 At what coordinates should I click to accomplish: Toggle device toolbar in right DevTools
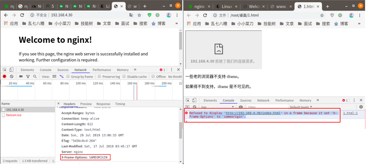click(194, 100)
